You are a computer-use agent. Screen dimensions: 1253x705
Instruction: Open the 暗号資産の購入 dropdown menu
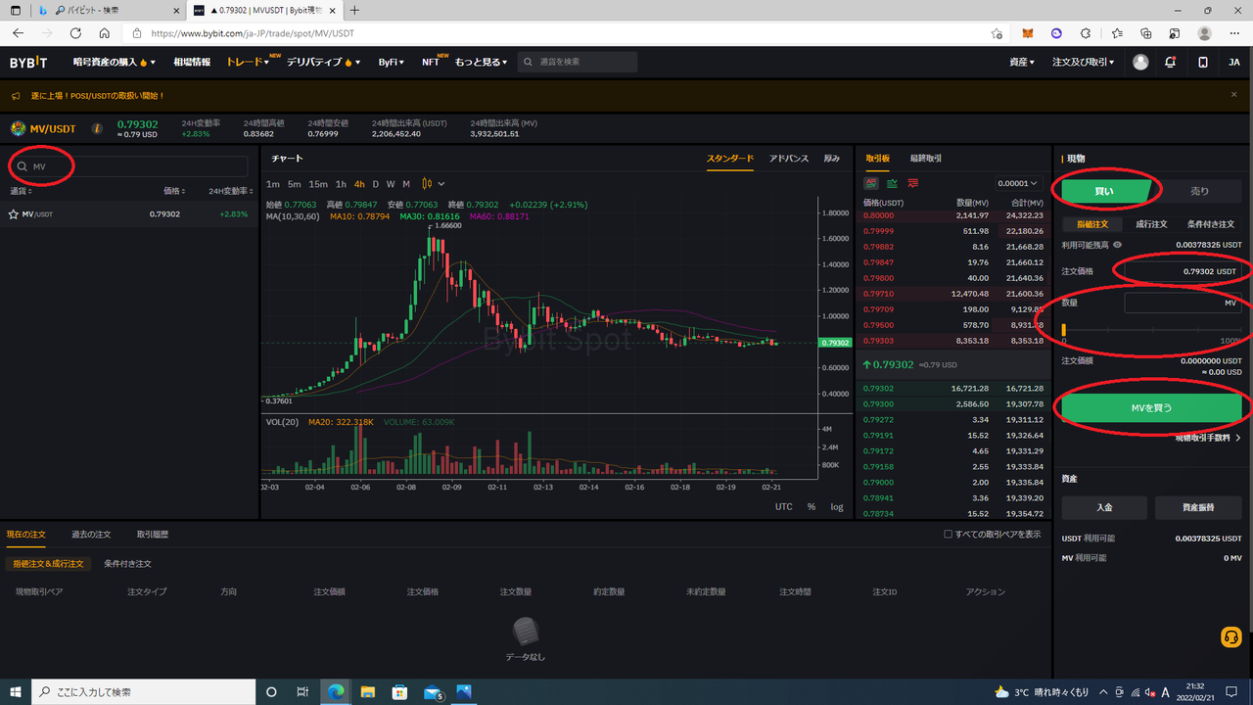(x=115, y=62)
